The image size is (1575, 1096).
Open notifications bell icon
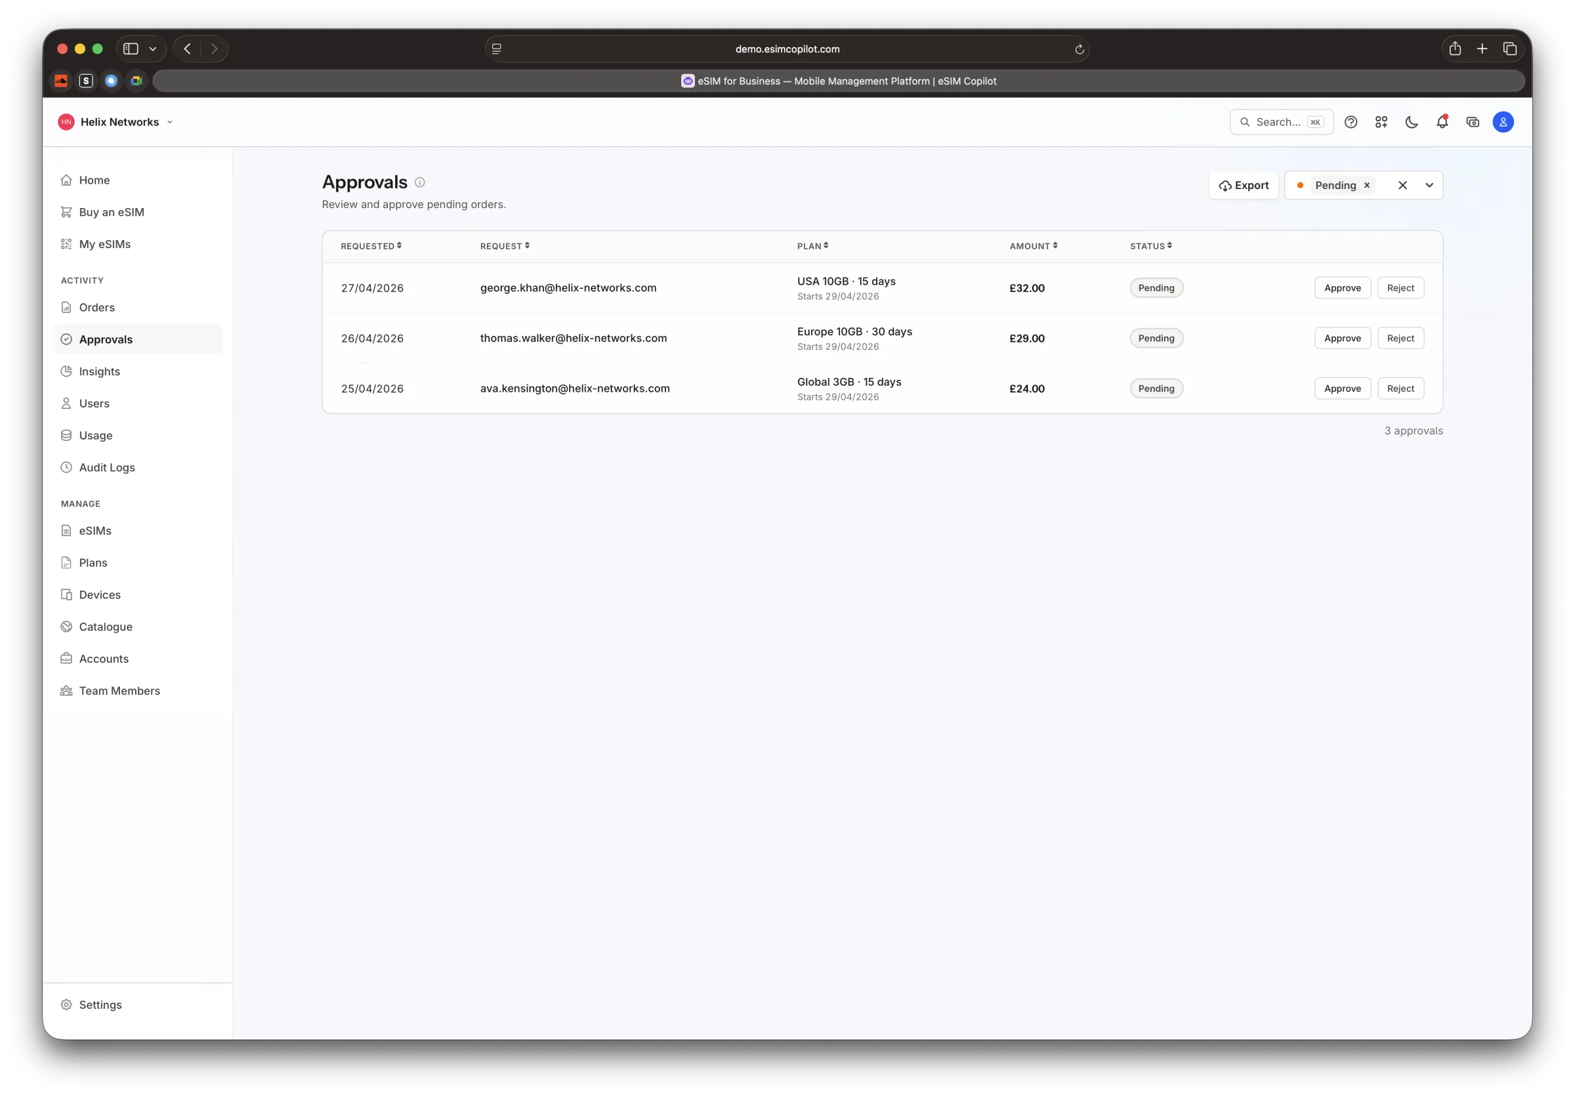click(1442, 122)
